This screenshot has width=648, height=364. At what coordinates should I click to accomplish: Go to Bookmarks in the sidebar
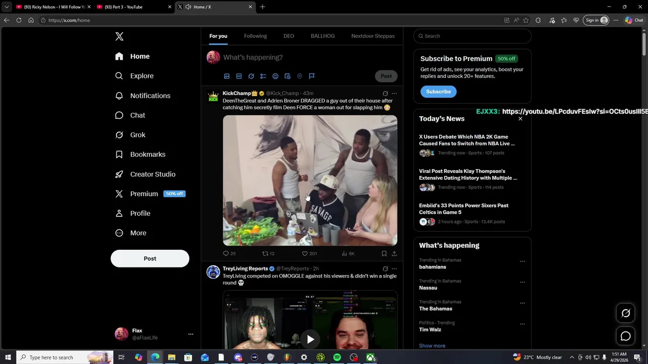tap(140, 154)
